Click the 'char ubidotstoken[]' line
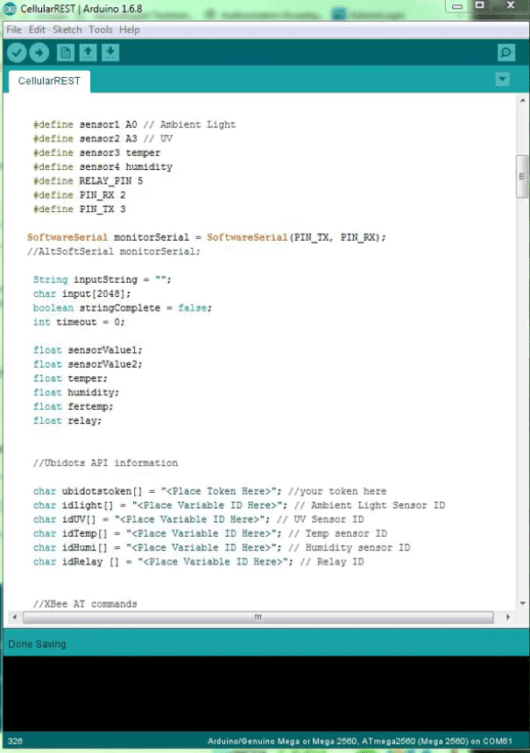The width and height of the screenshot is (530, 753). (209, 491)
